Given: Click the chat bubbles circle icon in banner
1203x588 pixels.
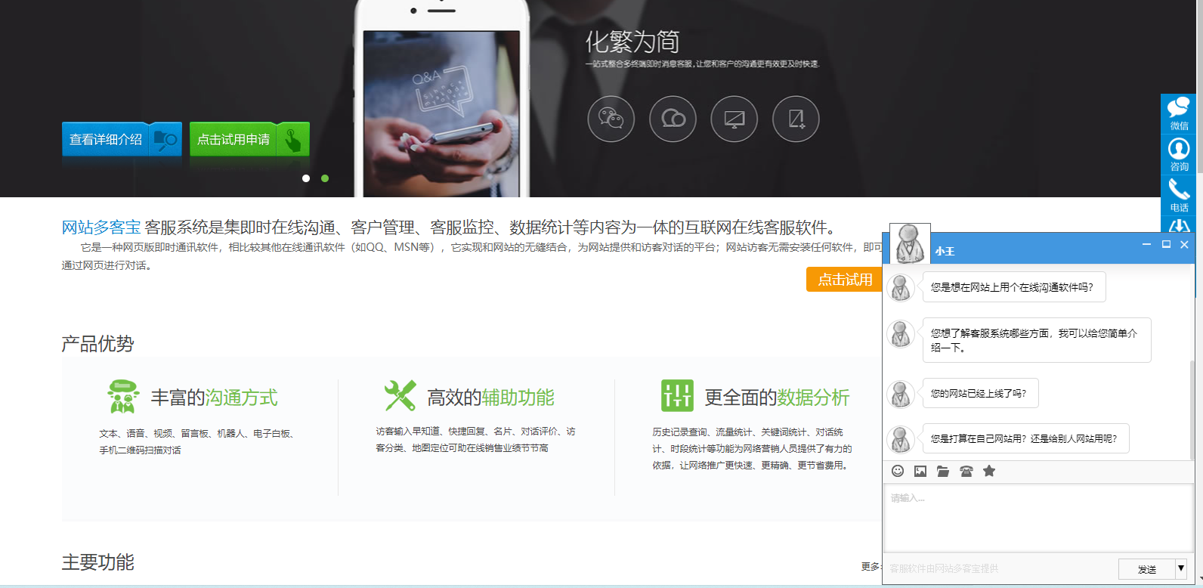Looking at the screenshot, I should (x=673, y=119).
